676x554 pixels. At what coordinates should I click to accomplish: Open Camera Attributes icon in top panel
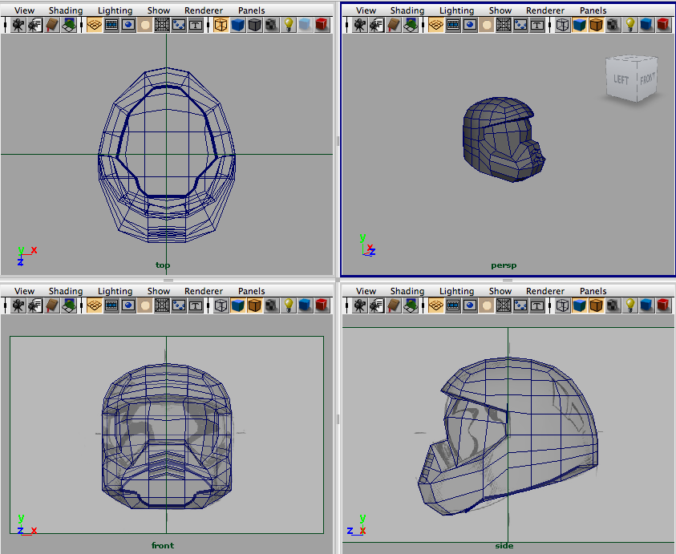tap(35, 25)
